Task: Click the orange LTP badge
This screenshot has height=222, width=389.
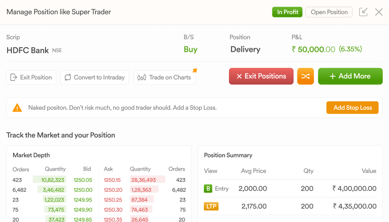Action: click(211, 206)
